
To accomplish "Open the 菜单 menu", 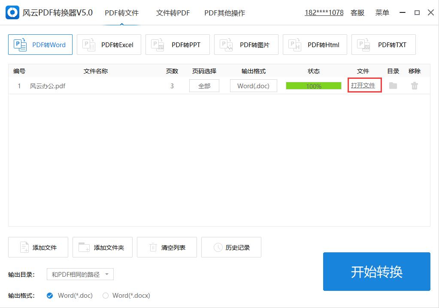I will [x=382, y=12].
